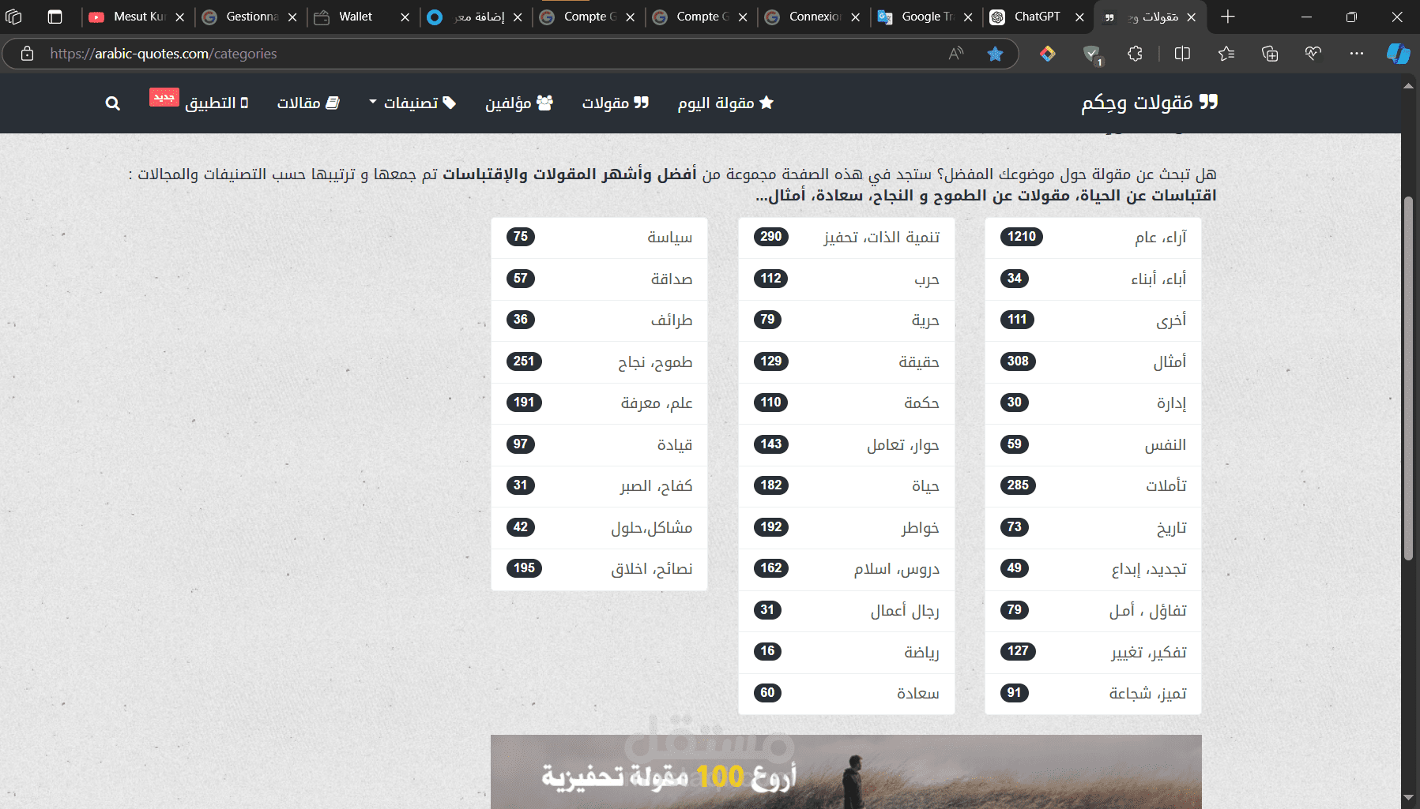Open the Copilot sidebar icon
This screenshot has height=809, width=1420.
[x=1399, y=54]
